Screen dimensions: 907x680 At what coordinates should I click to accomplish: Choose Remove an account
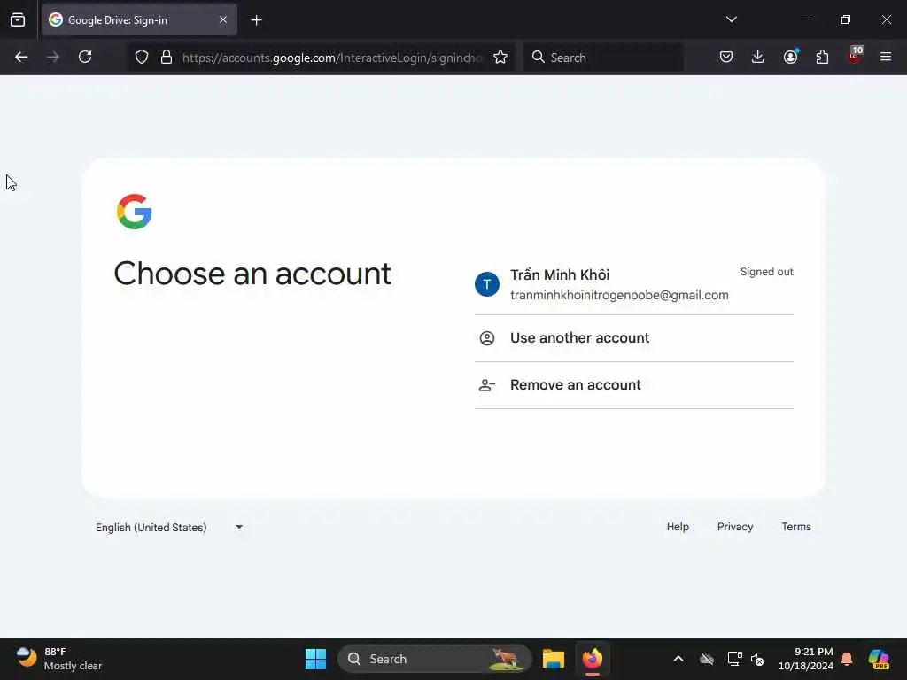(634, 385)
